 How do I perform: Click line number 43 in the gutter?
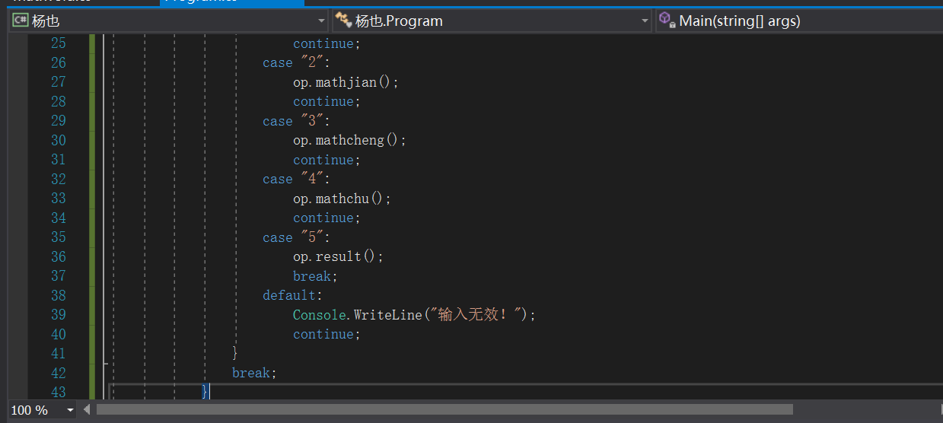click(59, 392)
